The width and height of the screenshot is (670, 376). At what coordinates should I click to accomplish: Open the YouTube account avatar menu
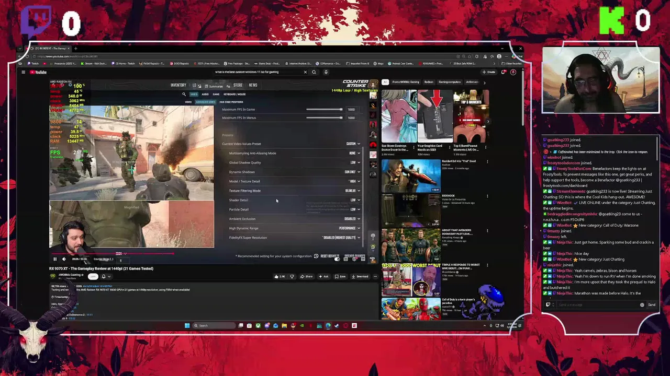click(x=513, y=72)
